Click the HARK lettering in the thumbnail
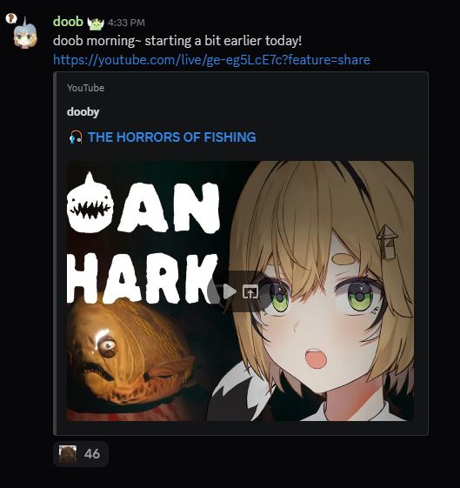 click(142, 278)
